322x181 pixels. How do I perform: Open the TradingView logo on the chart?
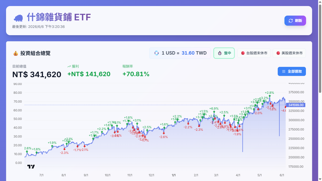point(31,166)
